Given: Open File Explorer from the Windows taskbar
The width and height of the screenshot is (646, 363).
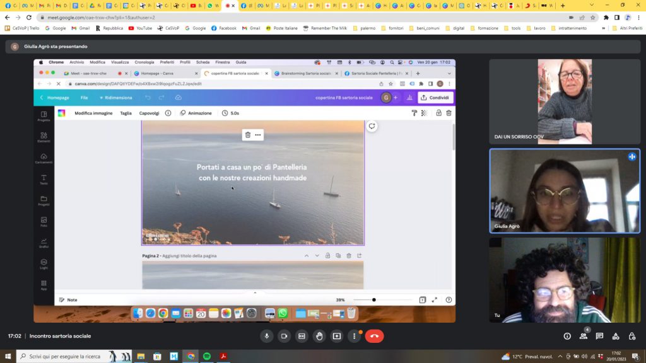Looking at the screenshot, I should click(x=141, y=357).
